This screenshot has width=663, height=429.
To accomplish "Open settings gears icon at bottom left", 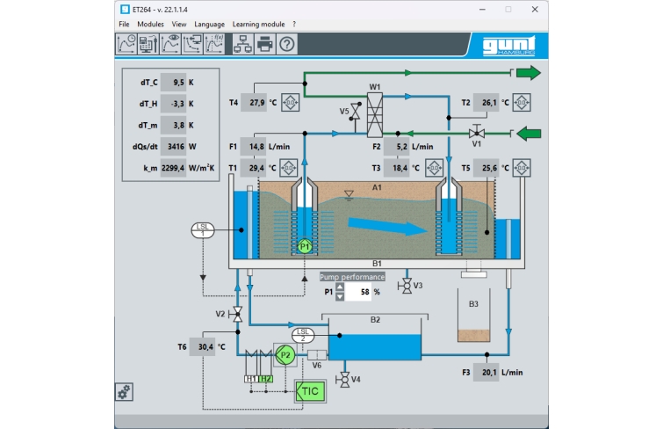I will coord(125,391).
